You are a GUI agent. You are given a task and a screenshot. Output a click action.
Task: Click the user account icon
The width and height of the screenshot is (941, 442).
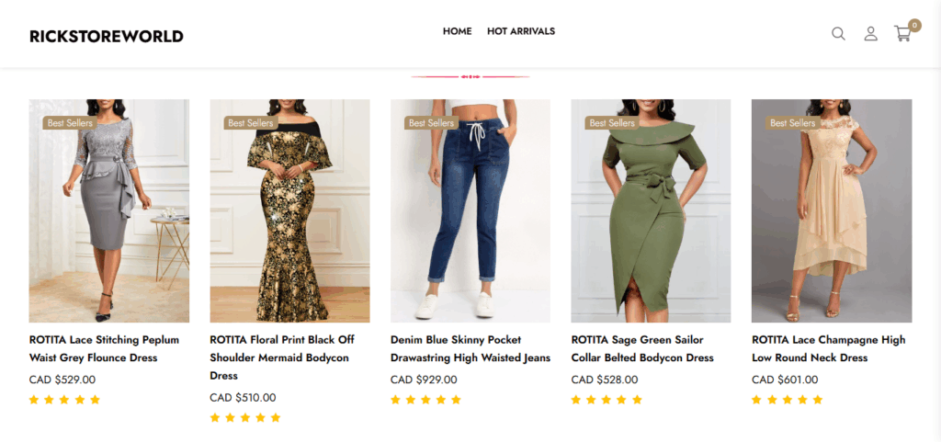(870, 34)
